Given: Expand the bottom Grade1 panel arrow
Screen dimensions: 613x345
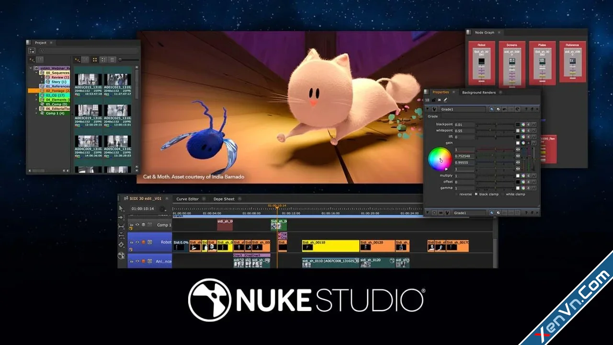Looking at the screenshot, I should click(428, 212).
